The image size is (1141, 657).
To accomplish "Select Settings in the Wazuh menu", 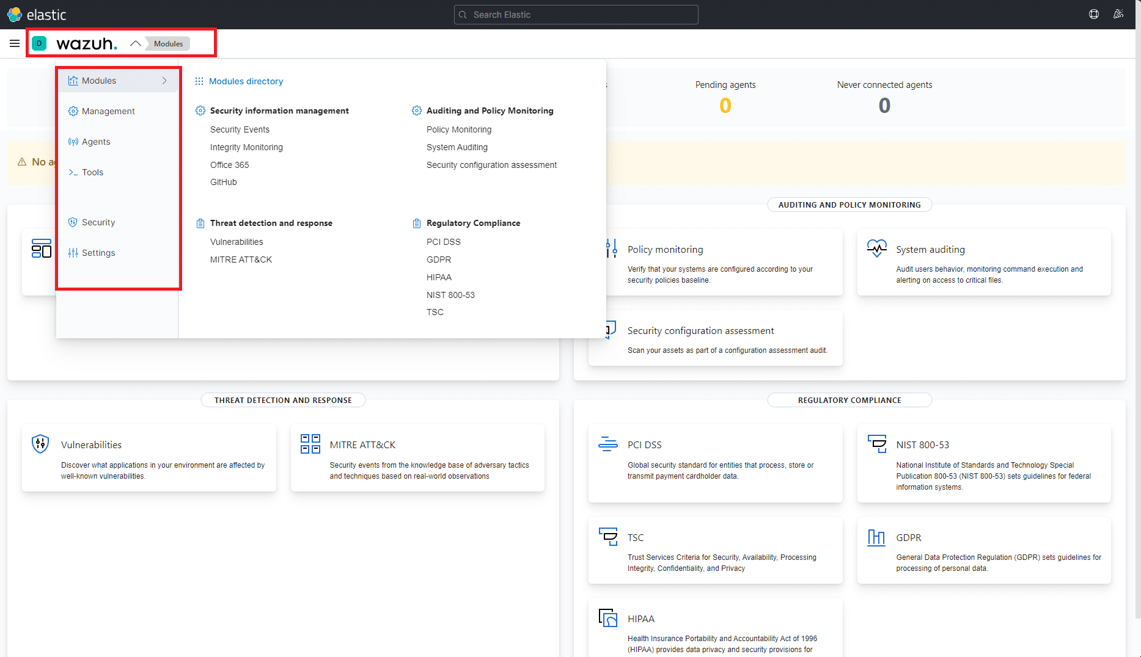I will tap(98, 253).
